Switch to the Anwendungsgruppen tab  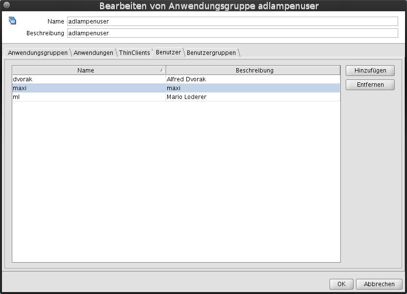point(38,52)
